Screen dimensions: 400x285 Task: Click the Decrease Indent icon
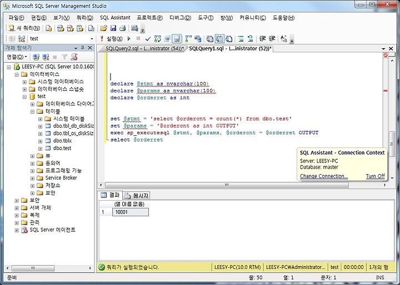(x=262, y=39)
